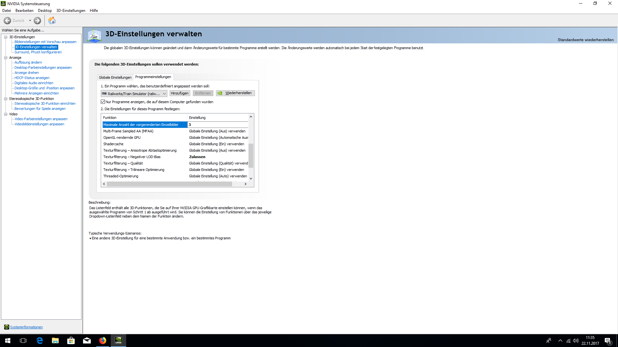
Task: Switch to Globale Einstellungen tab
Action: click(x=115, y=77)
